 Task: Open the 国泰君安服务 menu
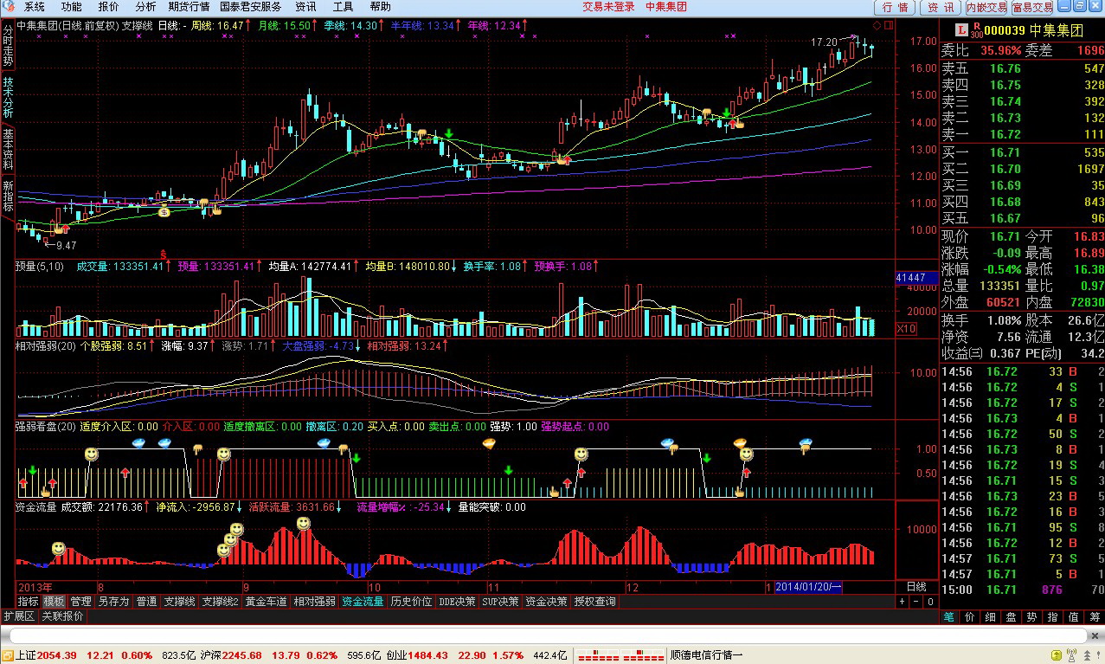click(251, 7)
